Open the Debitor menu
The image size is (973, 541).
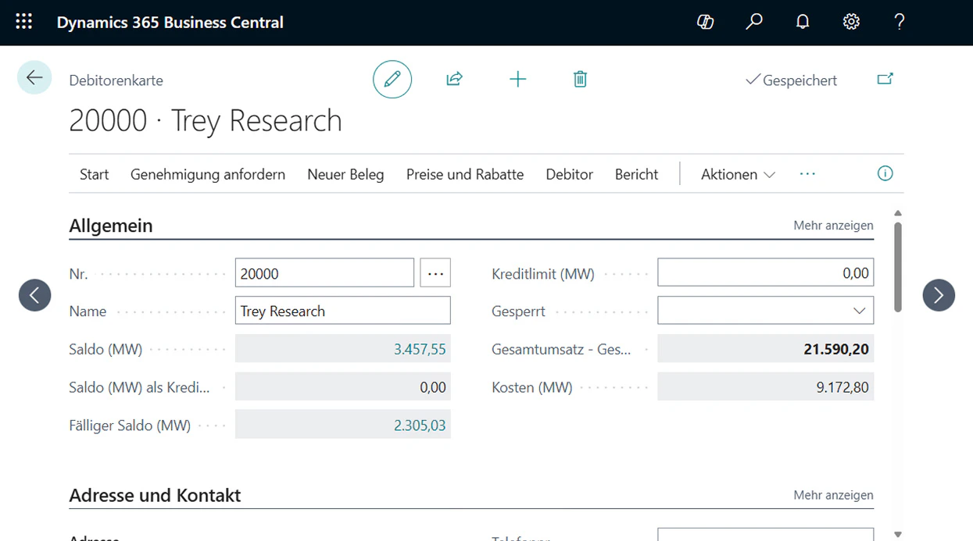570,174
